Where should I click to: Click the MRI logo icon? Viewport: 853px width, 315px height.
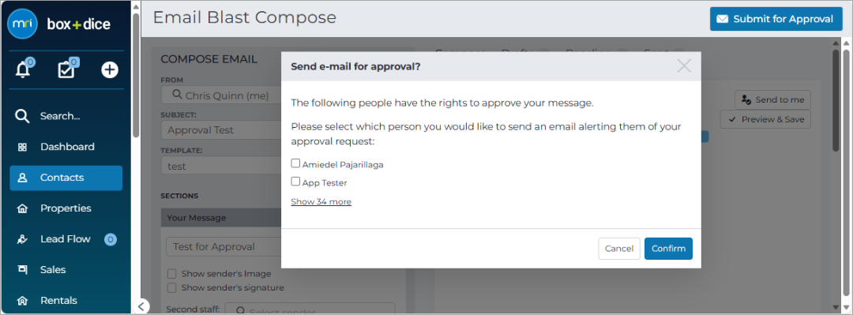[22, 24]
